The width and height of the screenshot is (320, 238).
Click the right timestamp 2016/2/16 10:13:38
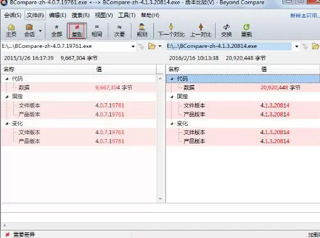pyautogui.click(x=194, y=58)
